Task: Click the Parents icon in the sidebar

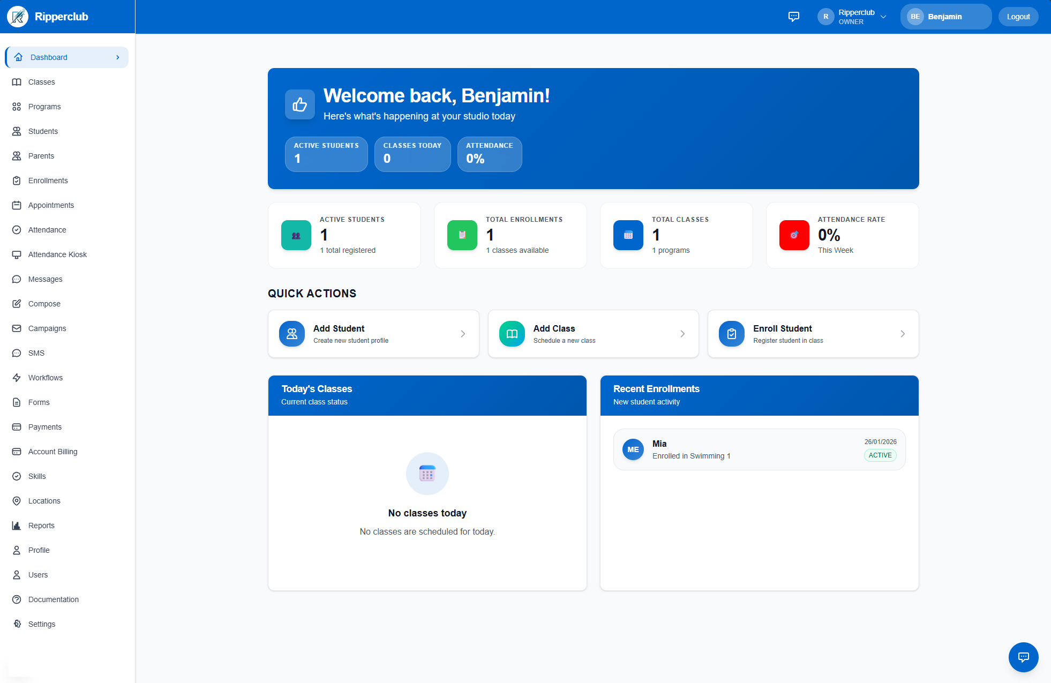Action: point(17,155)
